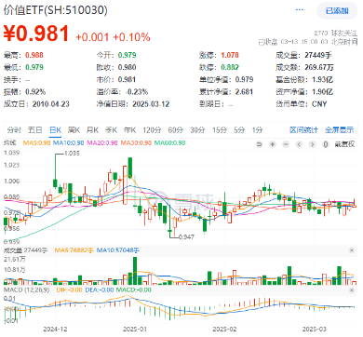Viewport: 363px width, 337px height.
Task: Click the 2025-03 date axis label
Action: pos(314,330)
